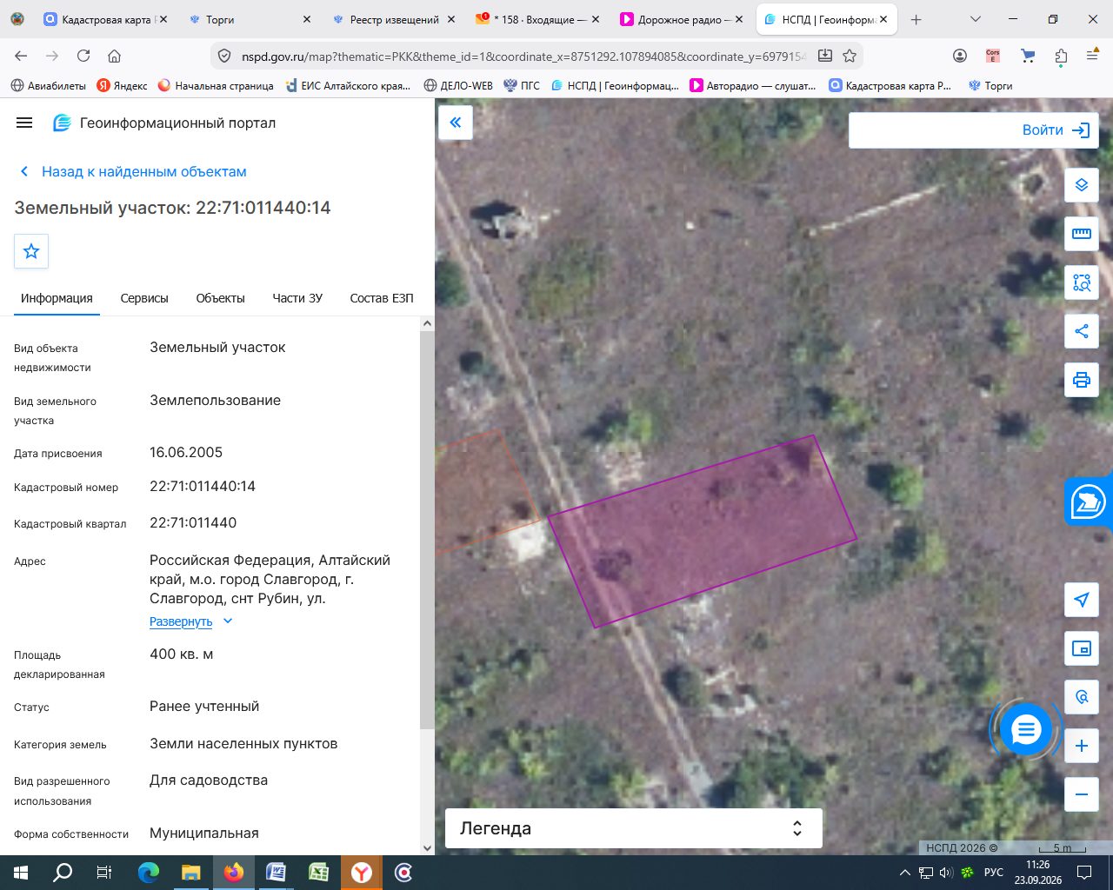The width and height of the screenshot is (1113, 890).
Task: Select cadastral number 22:71:011440:14 value
Action: pos(203,487)
